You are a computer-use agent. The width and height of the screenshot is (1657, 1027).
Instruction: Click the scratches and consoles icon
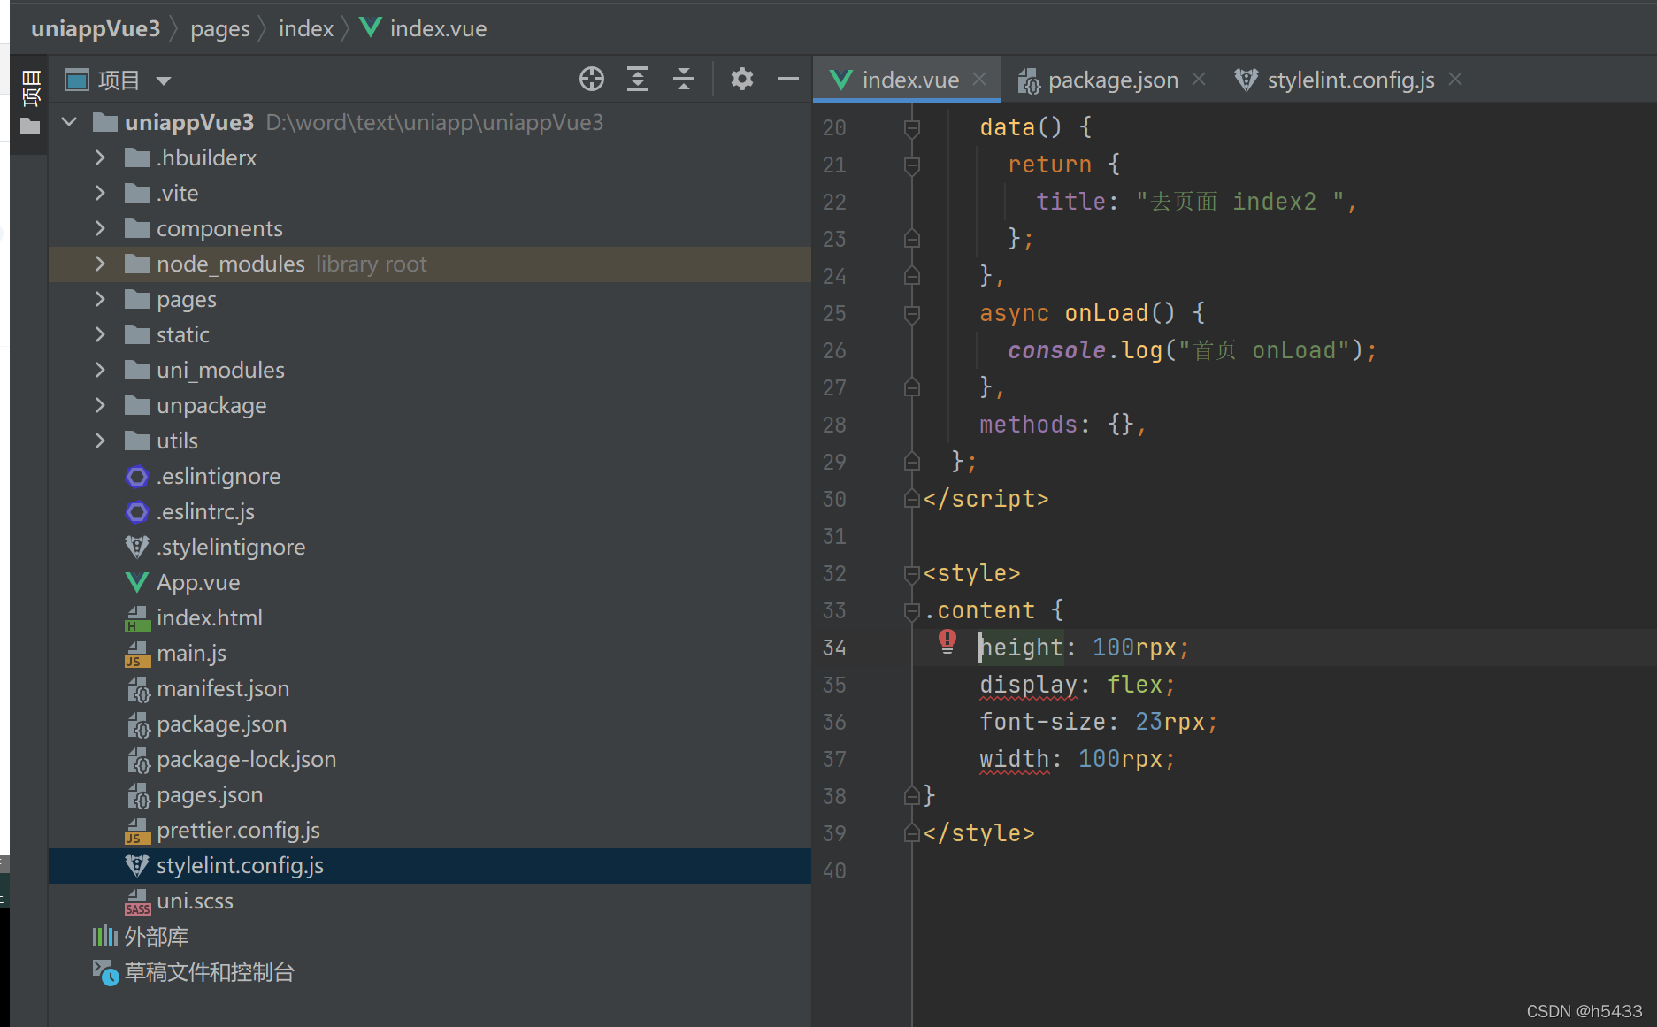pos(105,972)
